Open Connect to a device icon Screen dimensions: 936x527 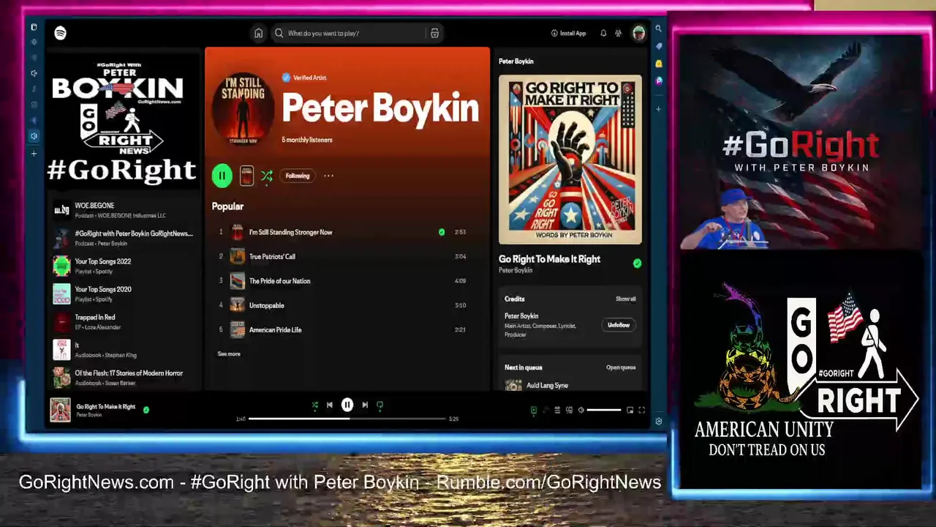pyautogui.click(x=569, y=411)
